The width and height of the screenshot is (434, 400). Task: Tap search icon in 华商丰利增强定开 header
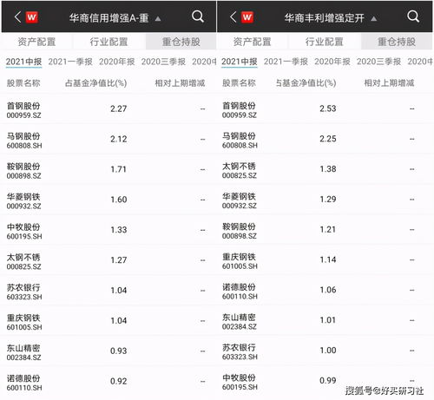click(413, 16)
